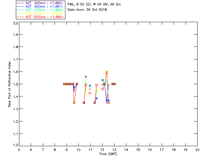Click the 1.8 y-axis tick label
203x162 pixels.
[16, 47]
